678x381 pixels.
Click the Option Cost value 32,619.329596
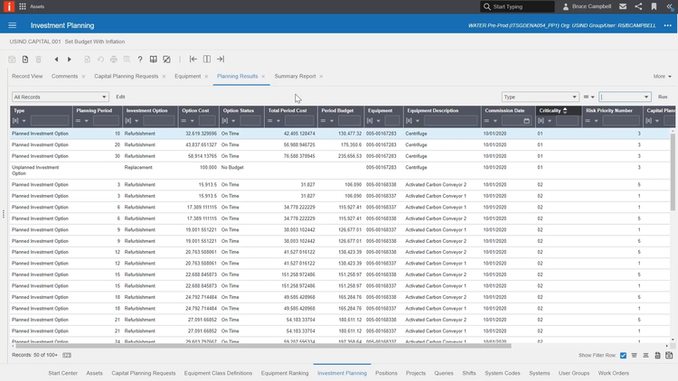point(201,134)
